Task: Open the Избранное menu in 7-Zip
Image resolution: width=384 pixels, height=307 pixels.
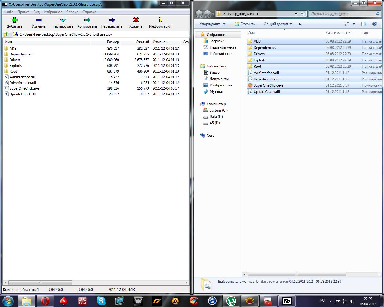Action: click(53, 12)
